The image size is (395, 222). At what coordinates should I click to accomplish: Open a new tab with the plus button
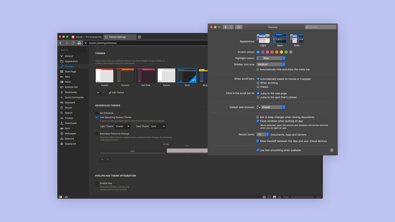(x=139, y=37)
